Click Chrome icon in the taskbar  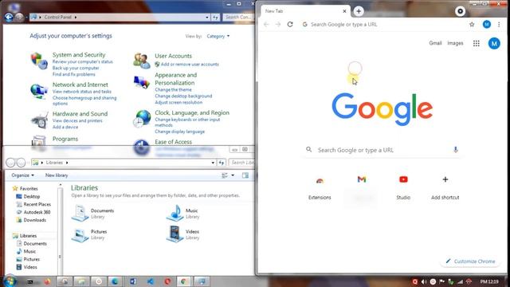[x=184, y=281]
